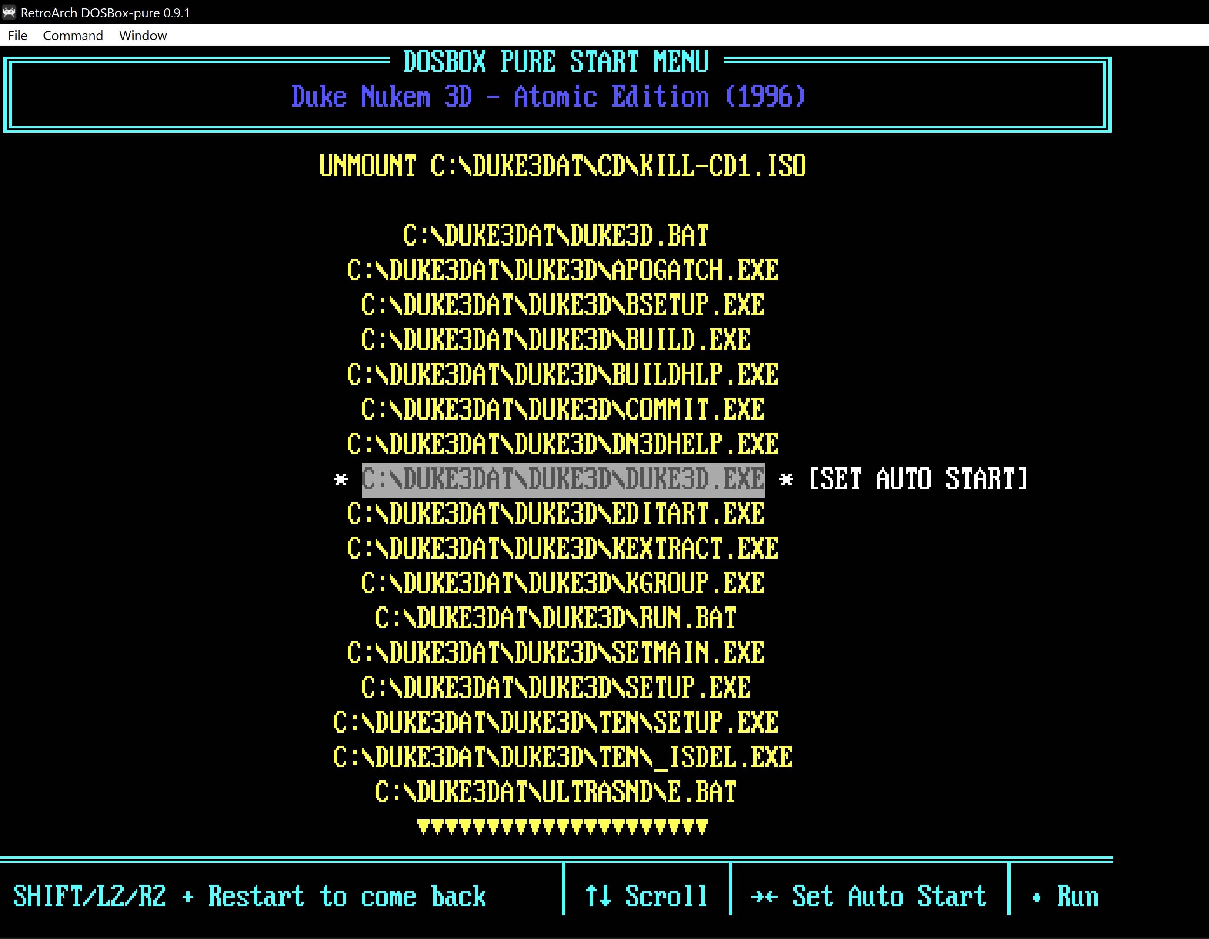The width and height of the screenshot is (1209, 939).
Task: Select the DUKE3D\RUN.BAT entry
Action: [x=555, y=618]
